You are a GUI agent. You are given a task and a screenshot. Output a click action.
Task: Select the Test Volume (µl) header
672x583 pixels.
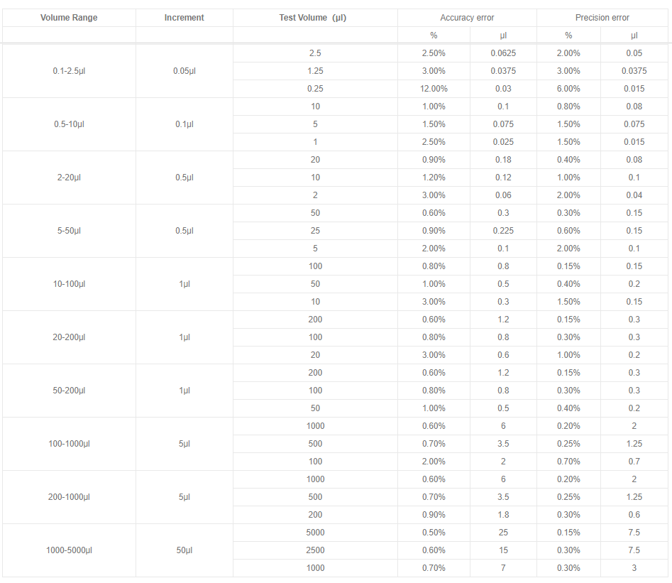[315, 18]
